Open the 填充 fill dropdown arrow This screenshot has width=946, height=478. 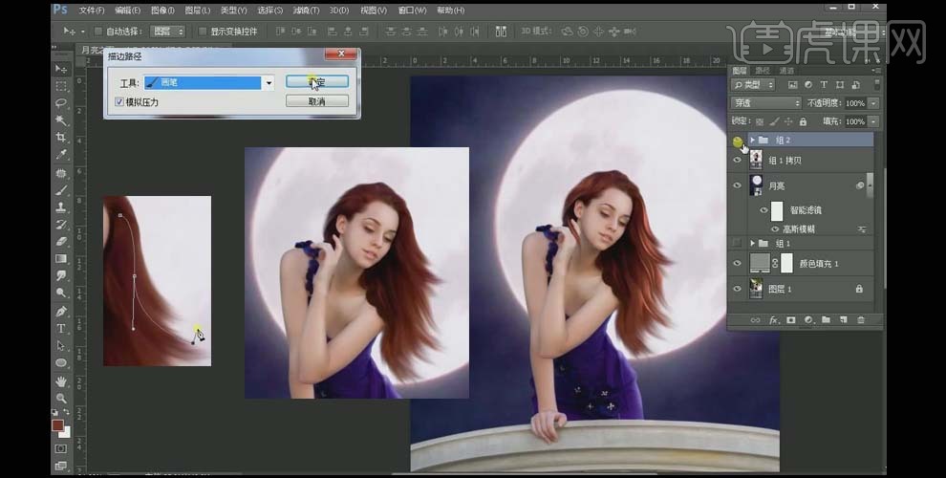coord(873,121)
